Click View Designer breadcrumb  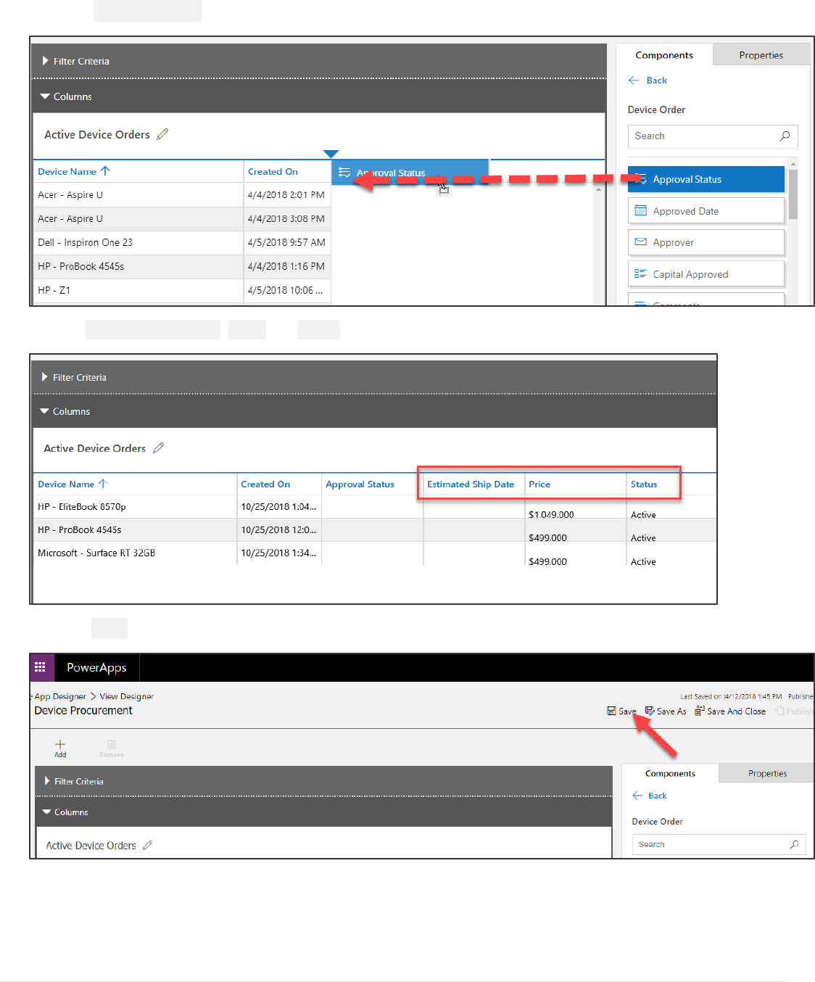click(127, 696)
